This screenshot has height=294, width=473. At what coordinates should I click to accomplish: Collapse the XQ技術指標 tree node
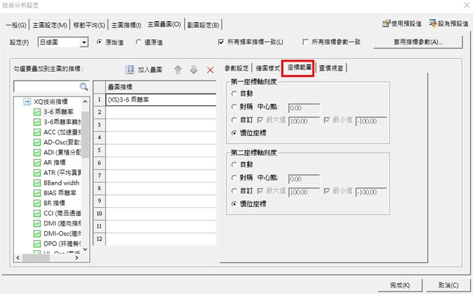coord(27,102)
